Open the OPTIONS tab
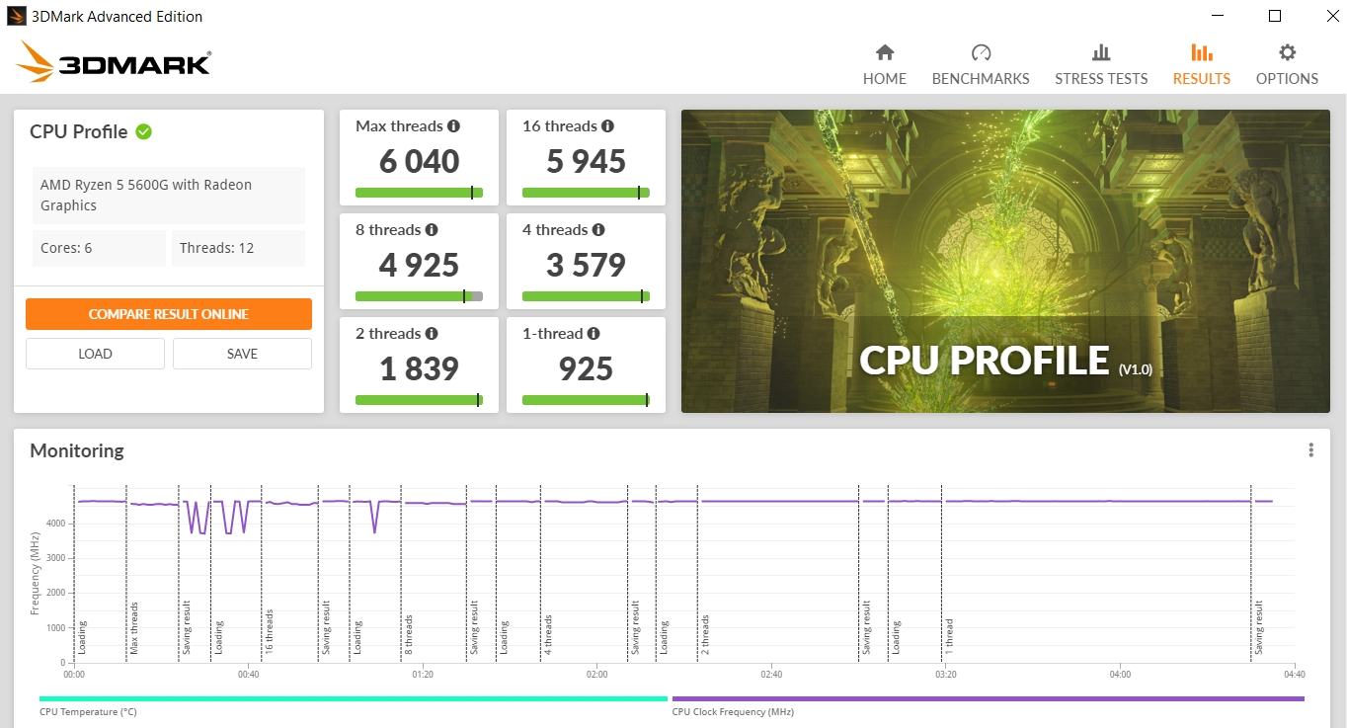Image resolution: width=1347 pixels, height=728 pixels. [1287, 65]
